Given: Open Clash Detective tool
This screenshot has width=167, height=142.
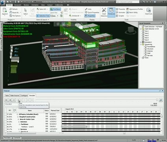Looking at the screenshot, I should click(x=104, y=12).
